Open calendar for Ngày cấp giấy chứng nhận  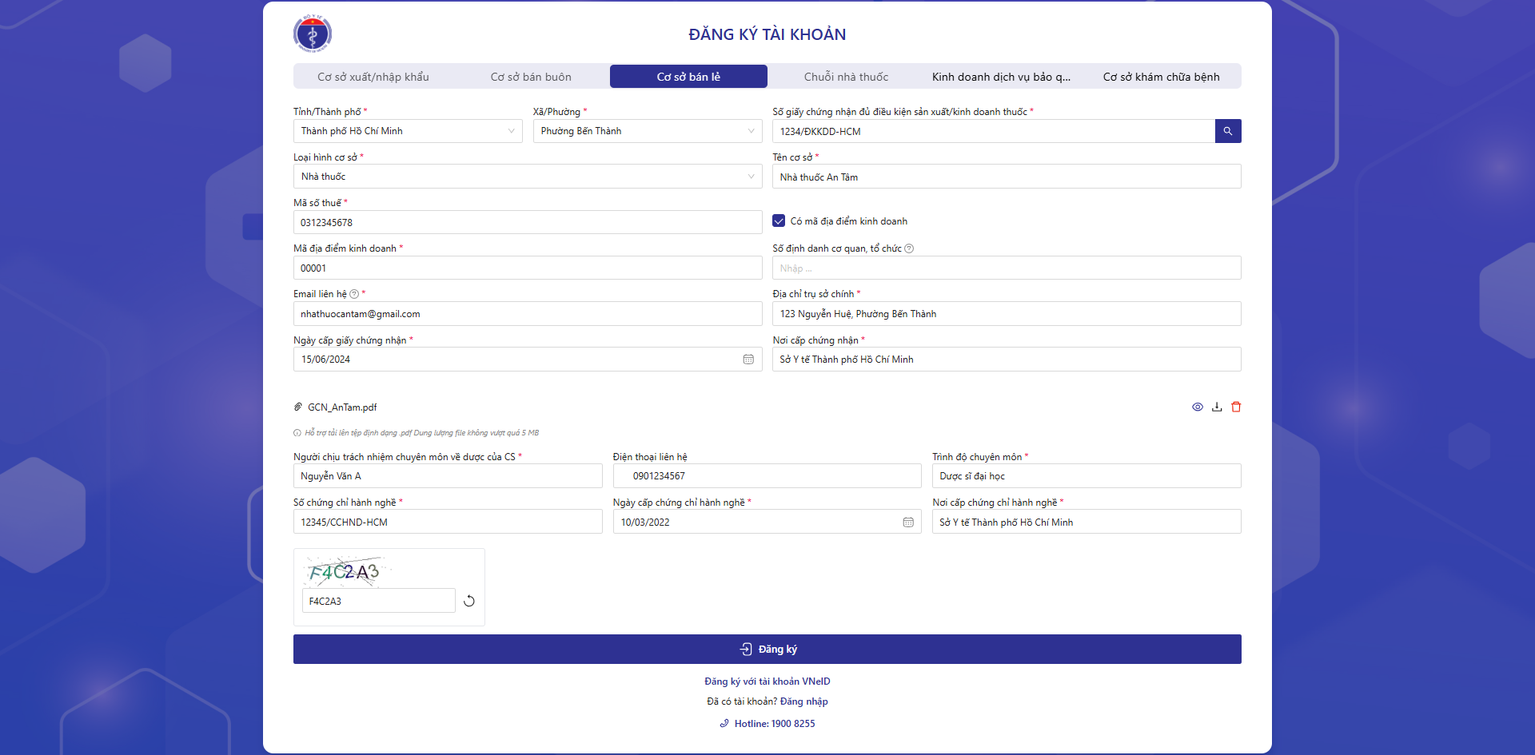pos(748,360)
